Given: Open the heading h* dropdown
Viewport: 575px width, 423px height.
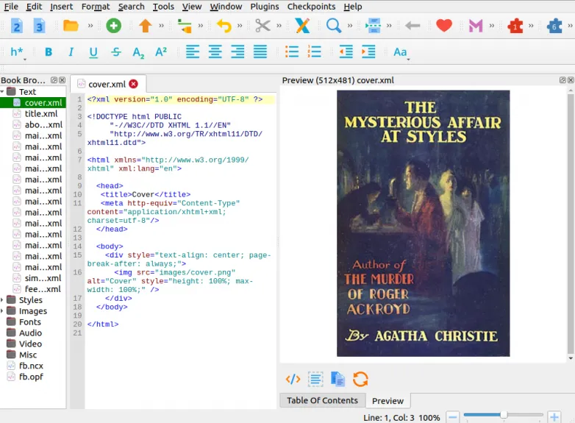Looking at the screenshot, I should tap(18, 52).
